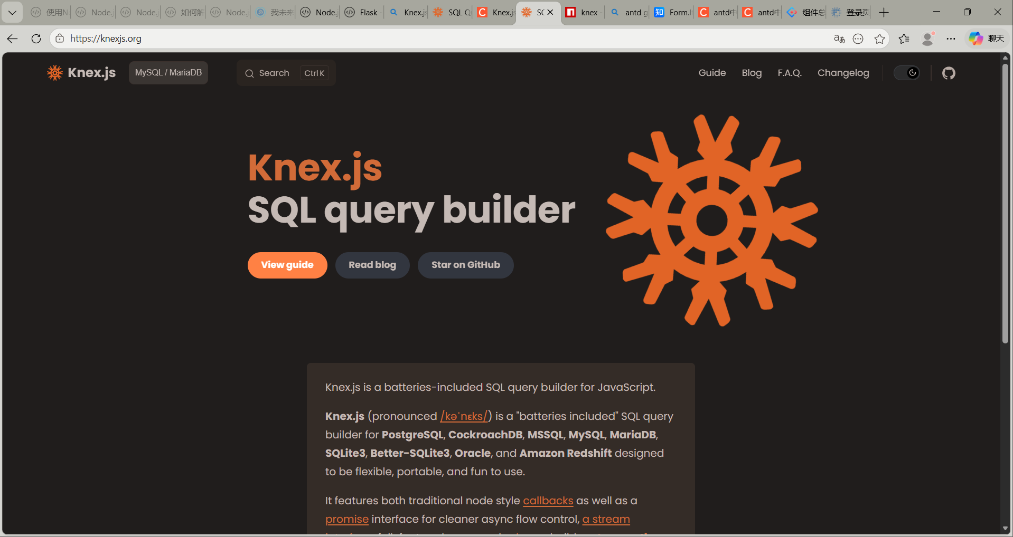Click the Search box in the navbar

pos(286,73)
